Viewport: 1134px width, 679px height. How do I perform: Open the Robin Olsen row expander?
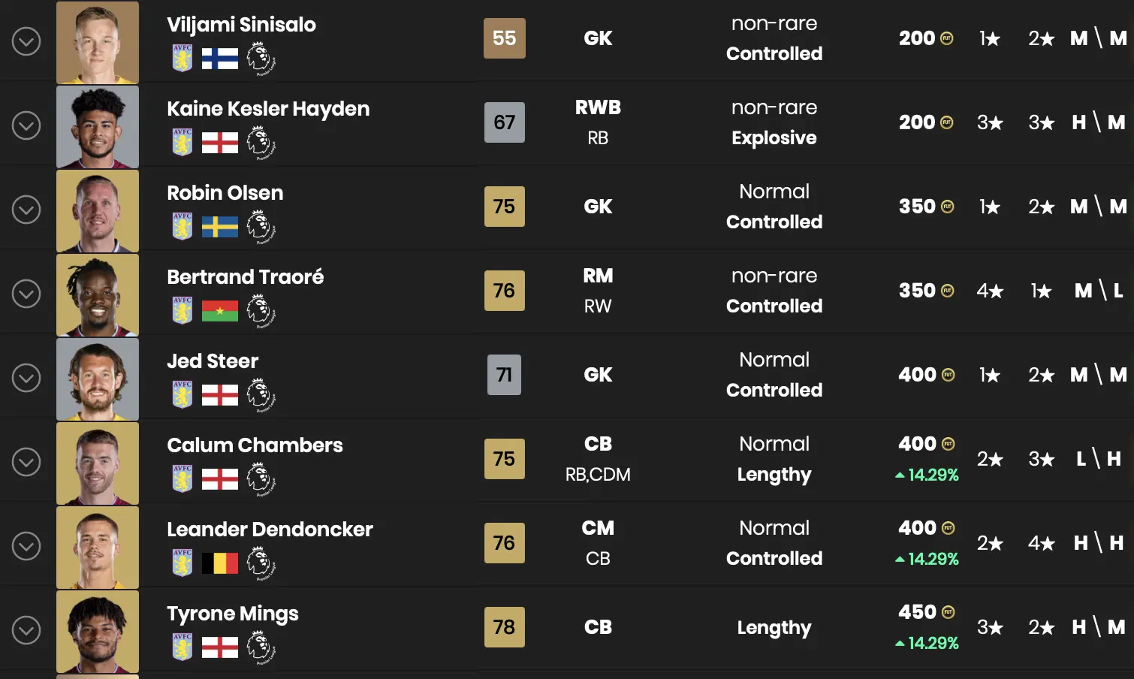tap(26, 210)
